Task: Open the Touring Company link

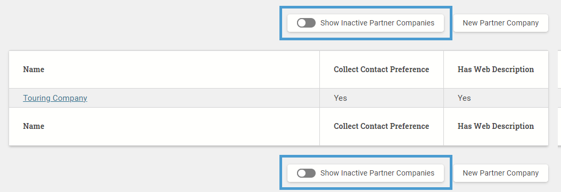Action: 55,98
